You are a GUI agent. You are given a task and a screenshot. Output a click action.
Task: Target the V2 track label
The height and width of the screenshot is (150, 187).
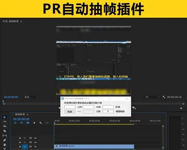tap(25, 142)
